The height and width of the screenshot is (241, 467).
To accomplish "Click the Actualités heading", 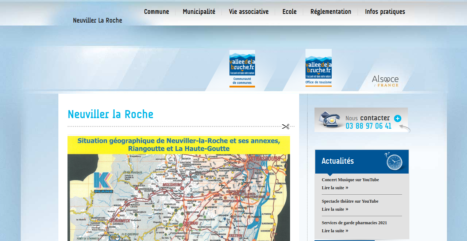I will point(337,161).
